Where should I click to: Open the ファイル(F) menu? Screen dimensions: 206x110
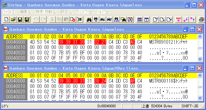[10, 12]
